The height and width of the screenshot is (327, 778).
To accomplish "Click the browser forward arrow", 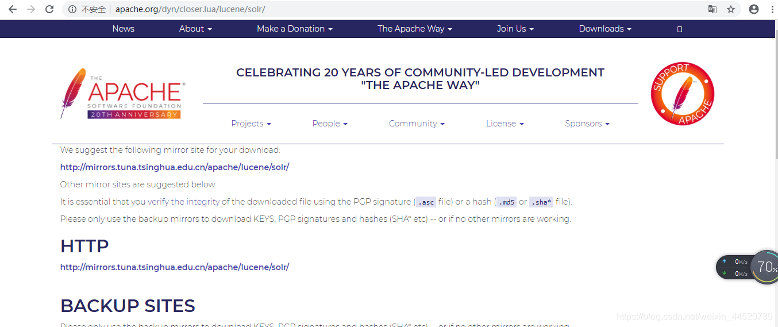I will pyautogui.click(x=31, y=9).
